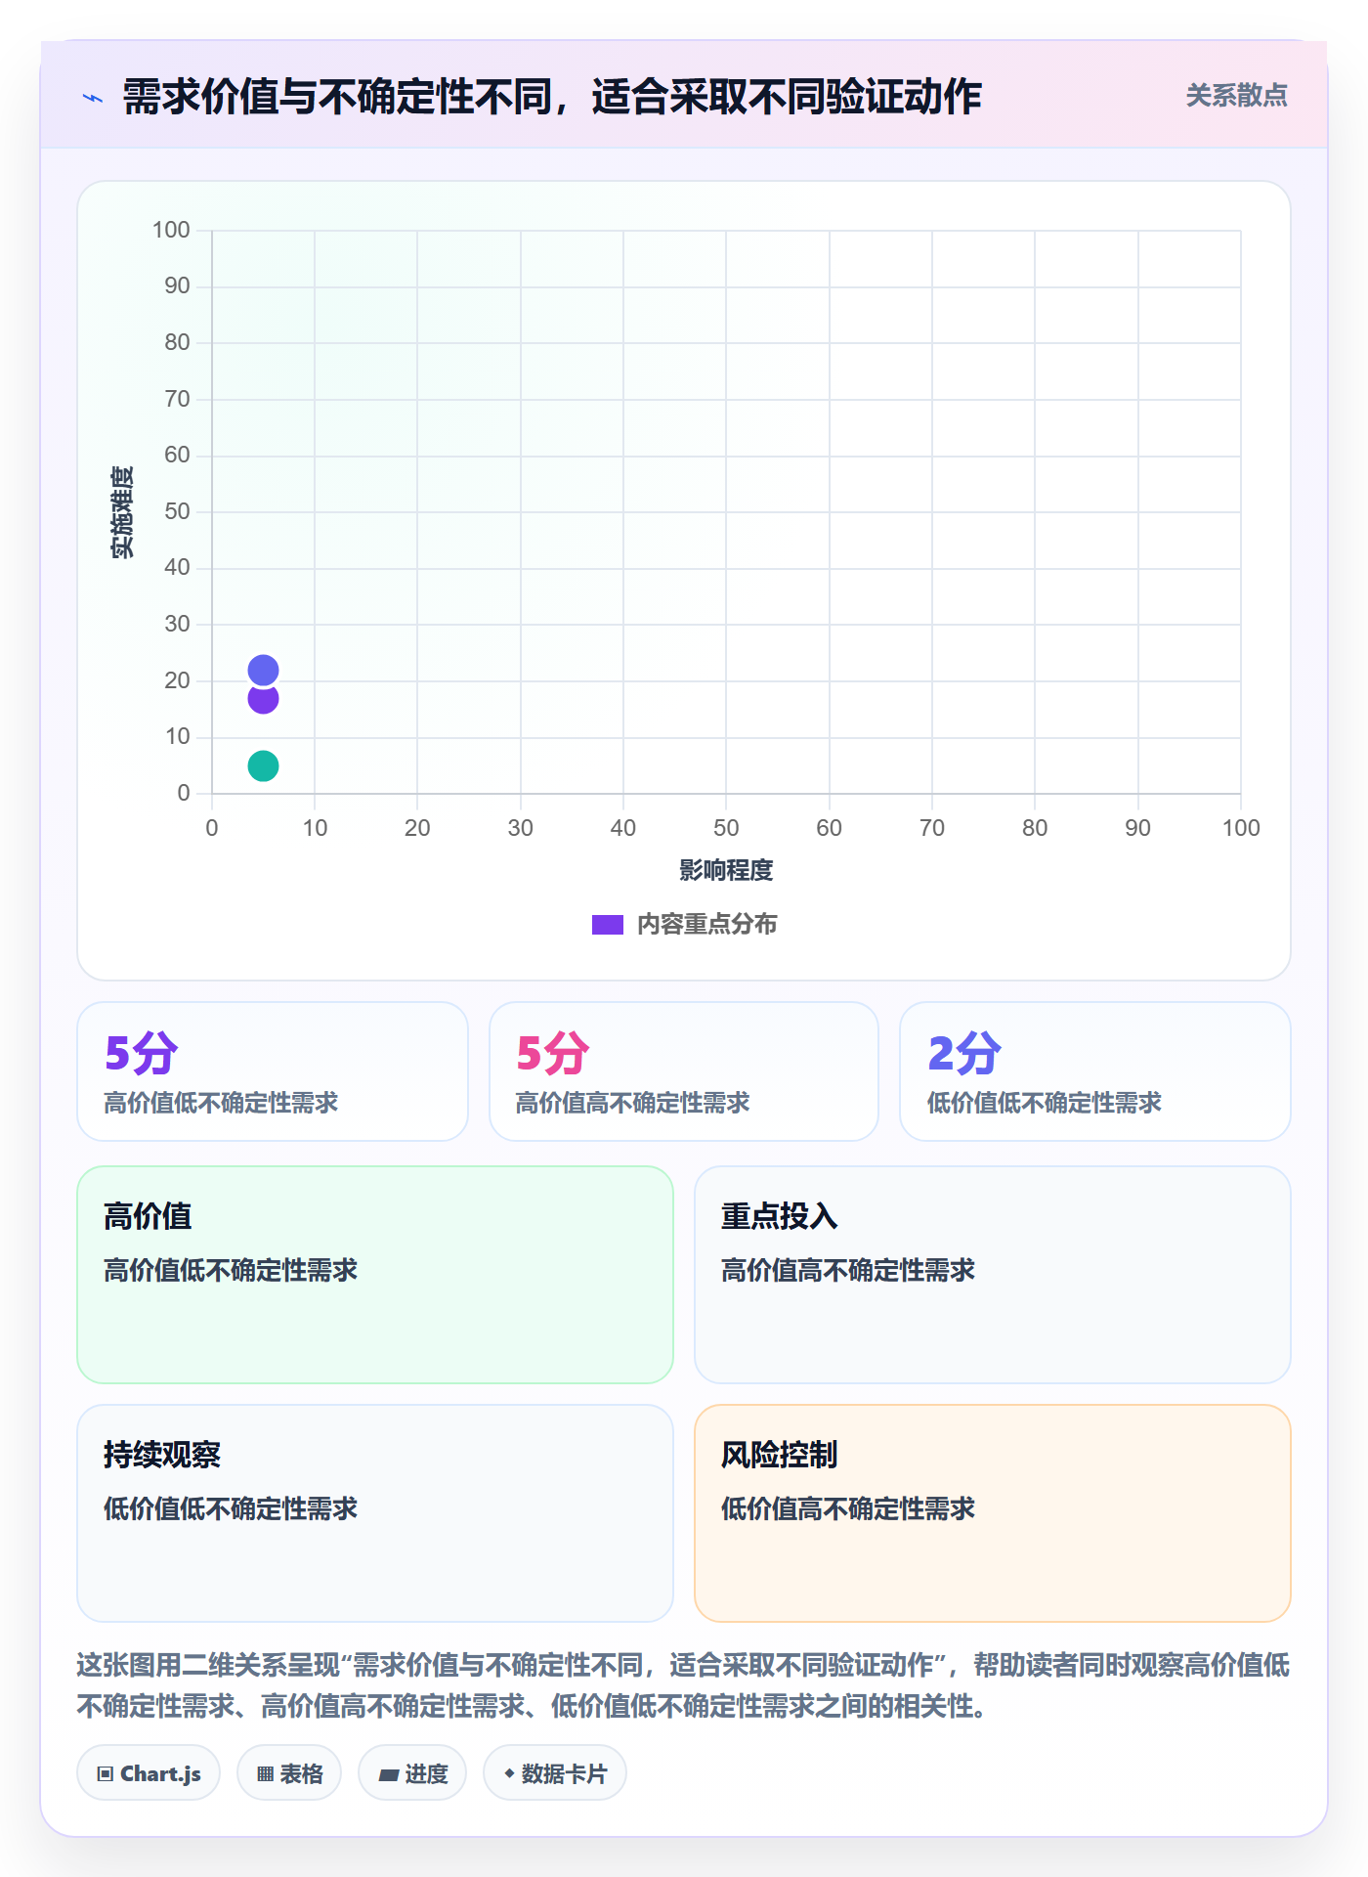Click the pink 5分 score value
This screenshot has width=1368, height=1877.
pyautogui.click(x=553, y=1053)
